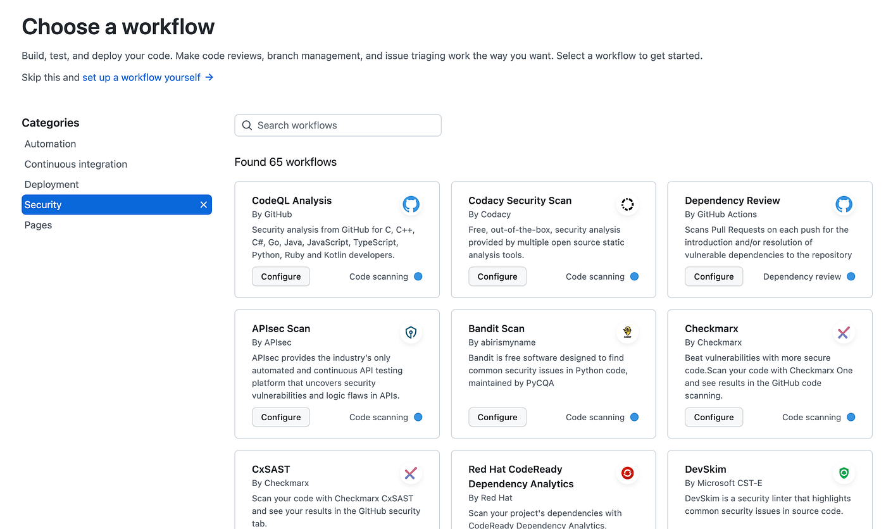Click the Checkmarx logo on the Checkmarx card

point(844,332)
